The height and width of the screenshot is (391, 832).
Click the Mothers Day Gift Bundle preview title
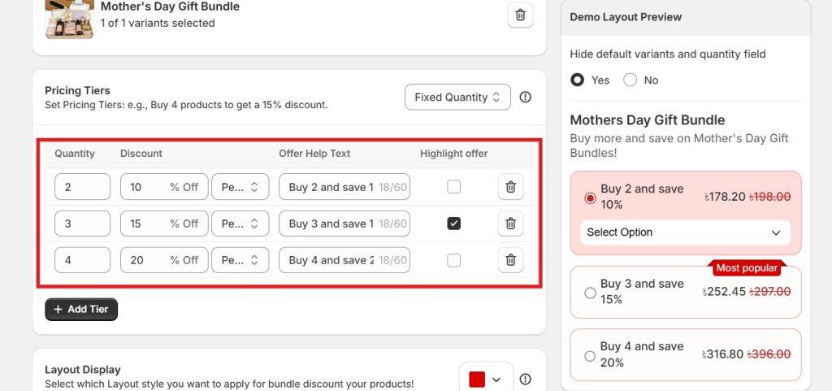pos(648,119)
